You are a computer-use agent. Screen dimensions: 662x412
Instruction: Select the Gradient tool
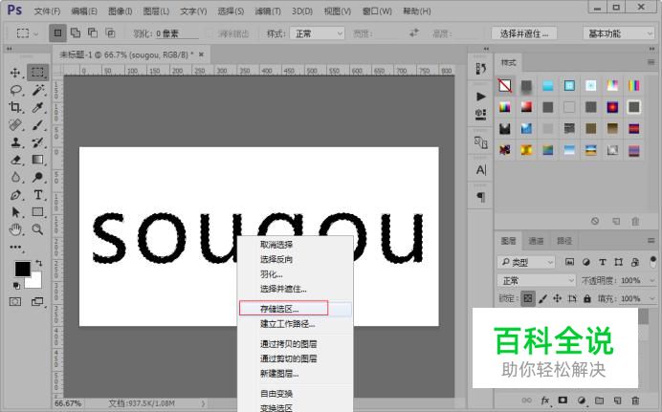37,160
